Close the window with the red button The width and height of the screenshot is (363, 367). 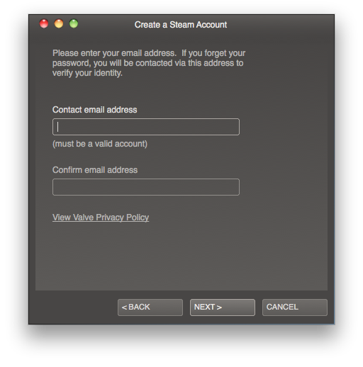pyautogui.click(x=44, y=23)
